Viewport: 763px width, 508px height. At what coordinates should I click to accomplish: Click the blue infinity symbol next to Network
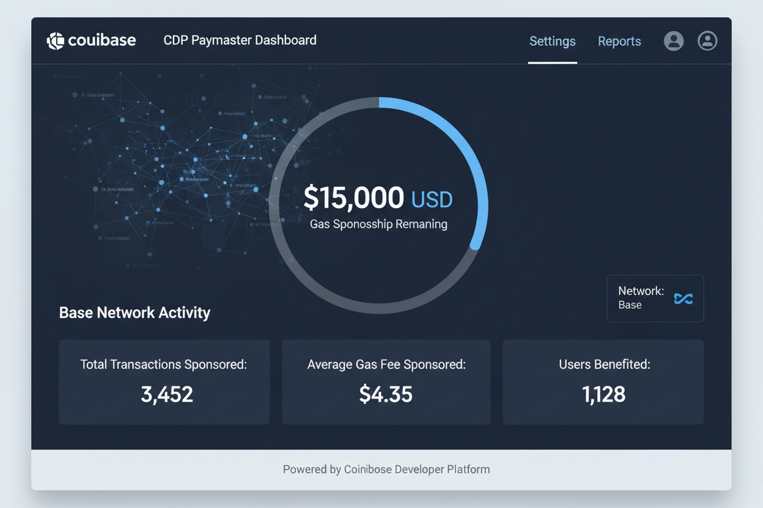click(x=684, y=299)
